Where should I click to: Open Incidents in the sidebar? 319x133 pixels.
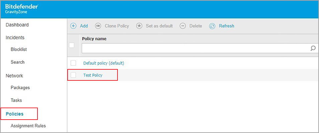(15, 38)
